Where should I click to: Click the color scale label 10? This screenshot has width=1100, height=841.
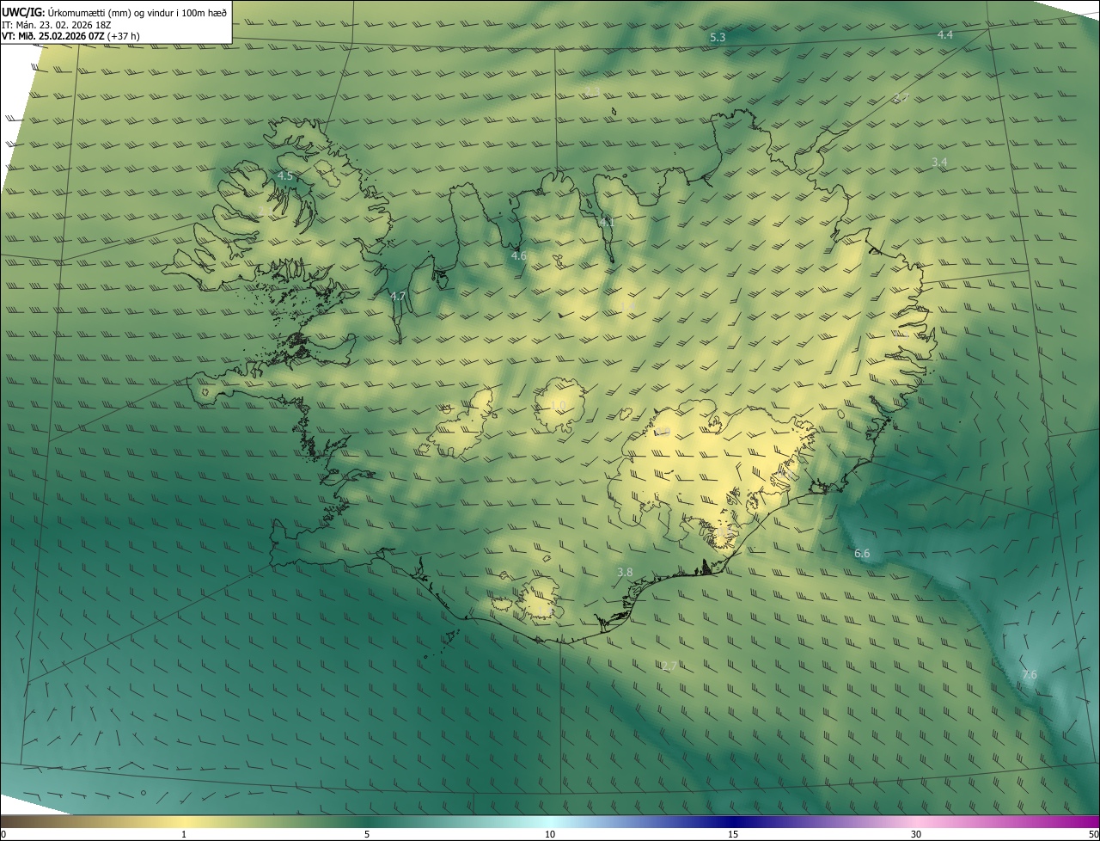(x=550, y=835)
